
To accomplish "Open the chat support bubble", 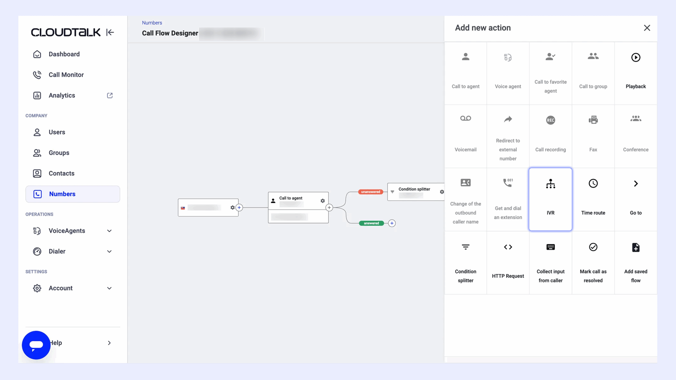I will (x=36, y=345).
